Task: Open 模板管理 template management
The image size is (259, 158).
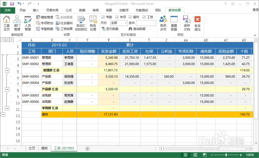Action: pos(45,17)
